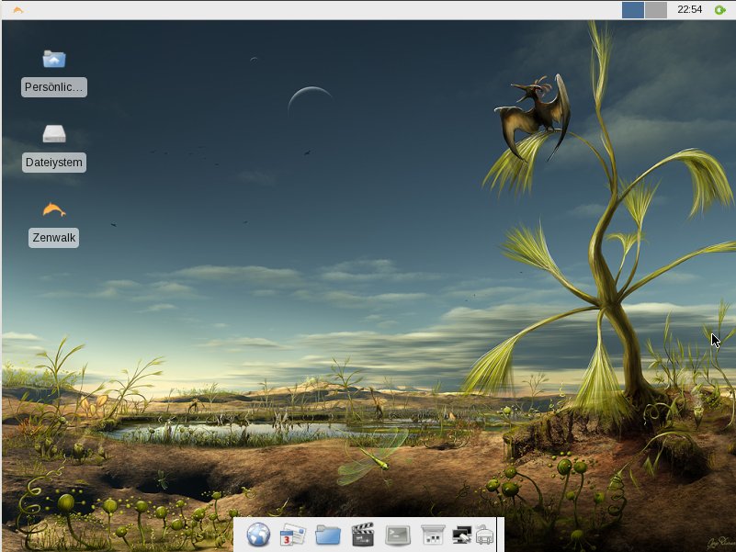736x552 pixels.
Task: Open the grey settings panel launcher
Action: pyautogui.click(x=432, y=535)
